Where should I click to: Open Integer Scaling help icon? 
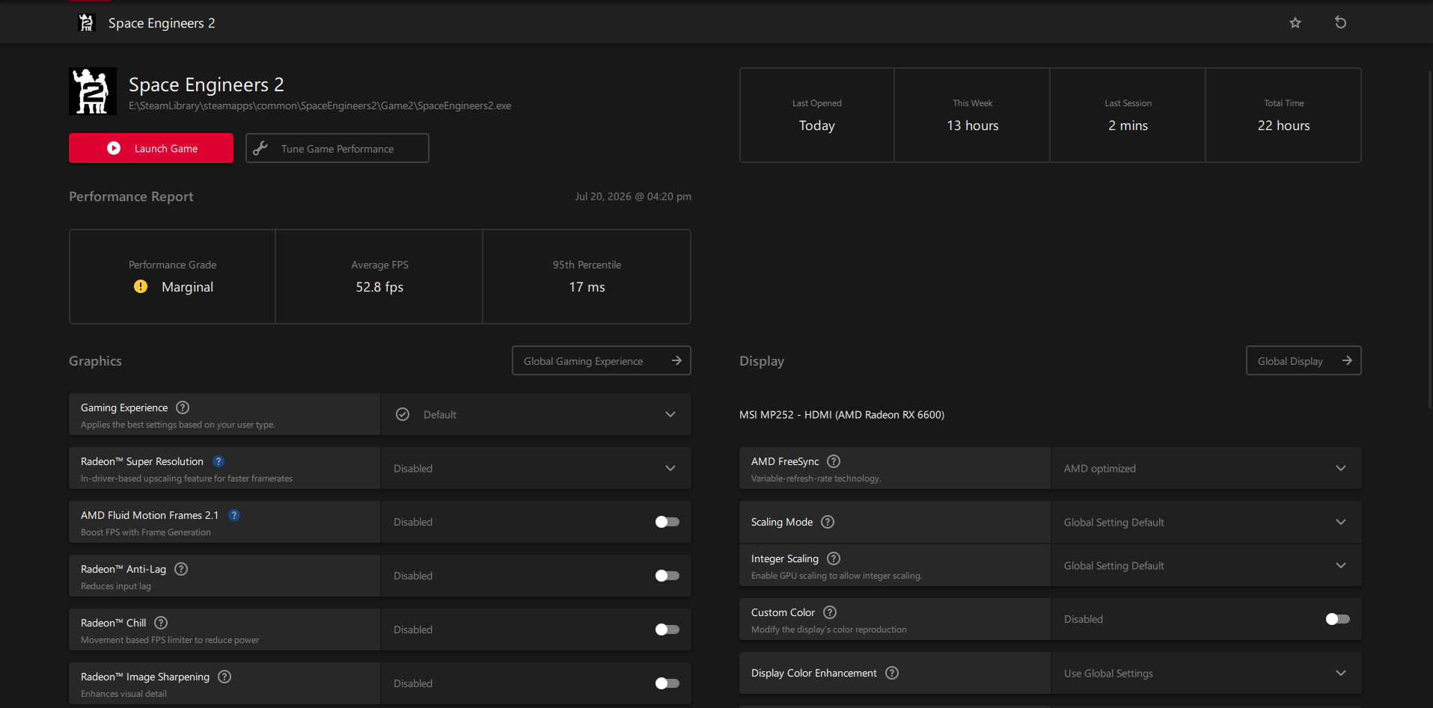point(834,558)
